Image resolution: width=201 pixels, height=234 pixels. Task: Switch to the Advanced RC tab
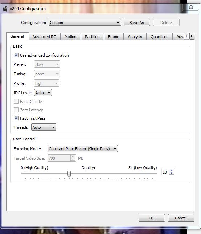(x=44, y=37)
